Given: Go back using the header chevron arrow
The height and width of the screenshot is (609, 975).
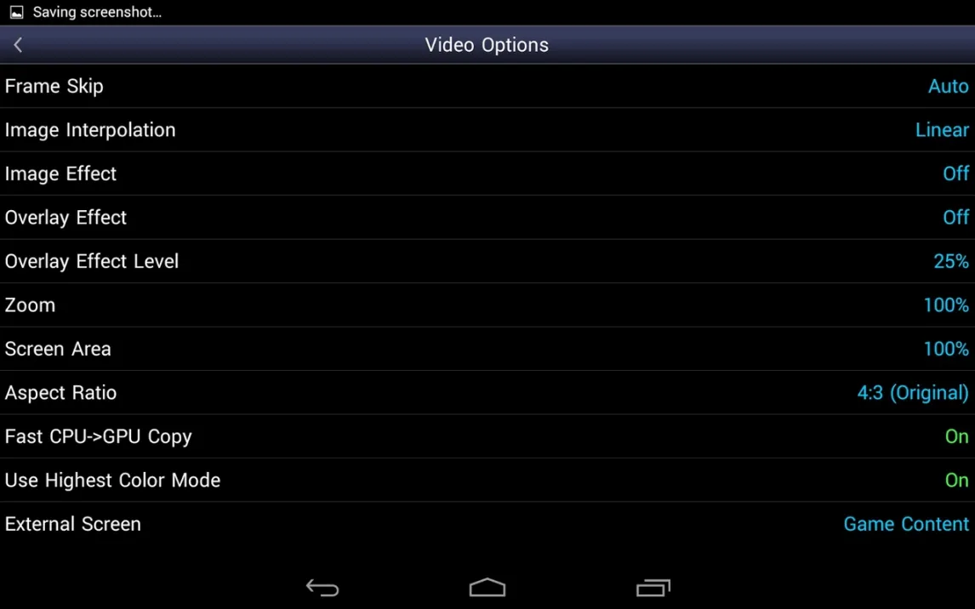Looking at the screenshot, I should pyautogui.click(x=18, y=45).
